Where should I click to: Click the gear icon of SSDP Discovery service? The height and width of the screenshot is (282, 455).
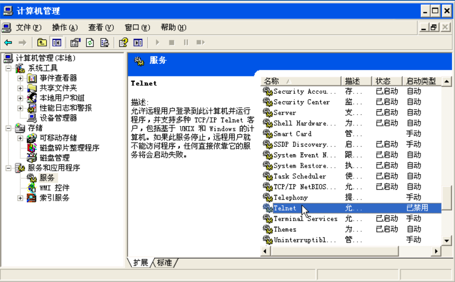coord(268,144)
